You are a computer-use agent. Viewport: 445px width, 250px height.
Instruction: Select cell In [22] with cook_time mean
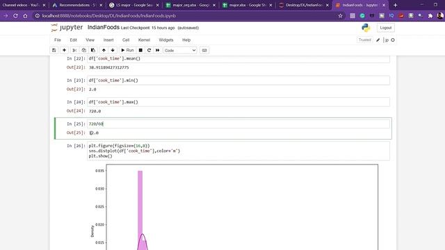click(x=238, y=58)
